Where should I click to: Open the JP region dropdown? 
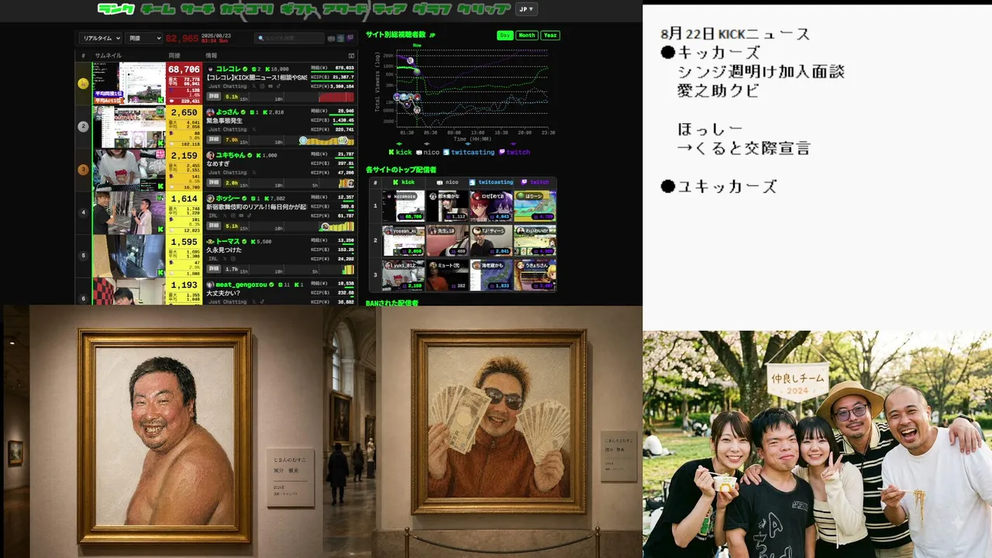527,9
